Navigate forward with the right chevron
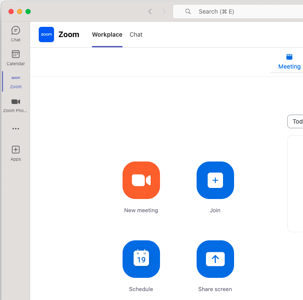This screenshot has width=303, height=300. pyautogui.click(x=164, y=12)
